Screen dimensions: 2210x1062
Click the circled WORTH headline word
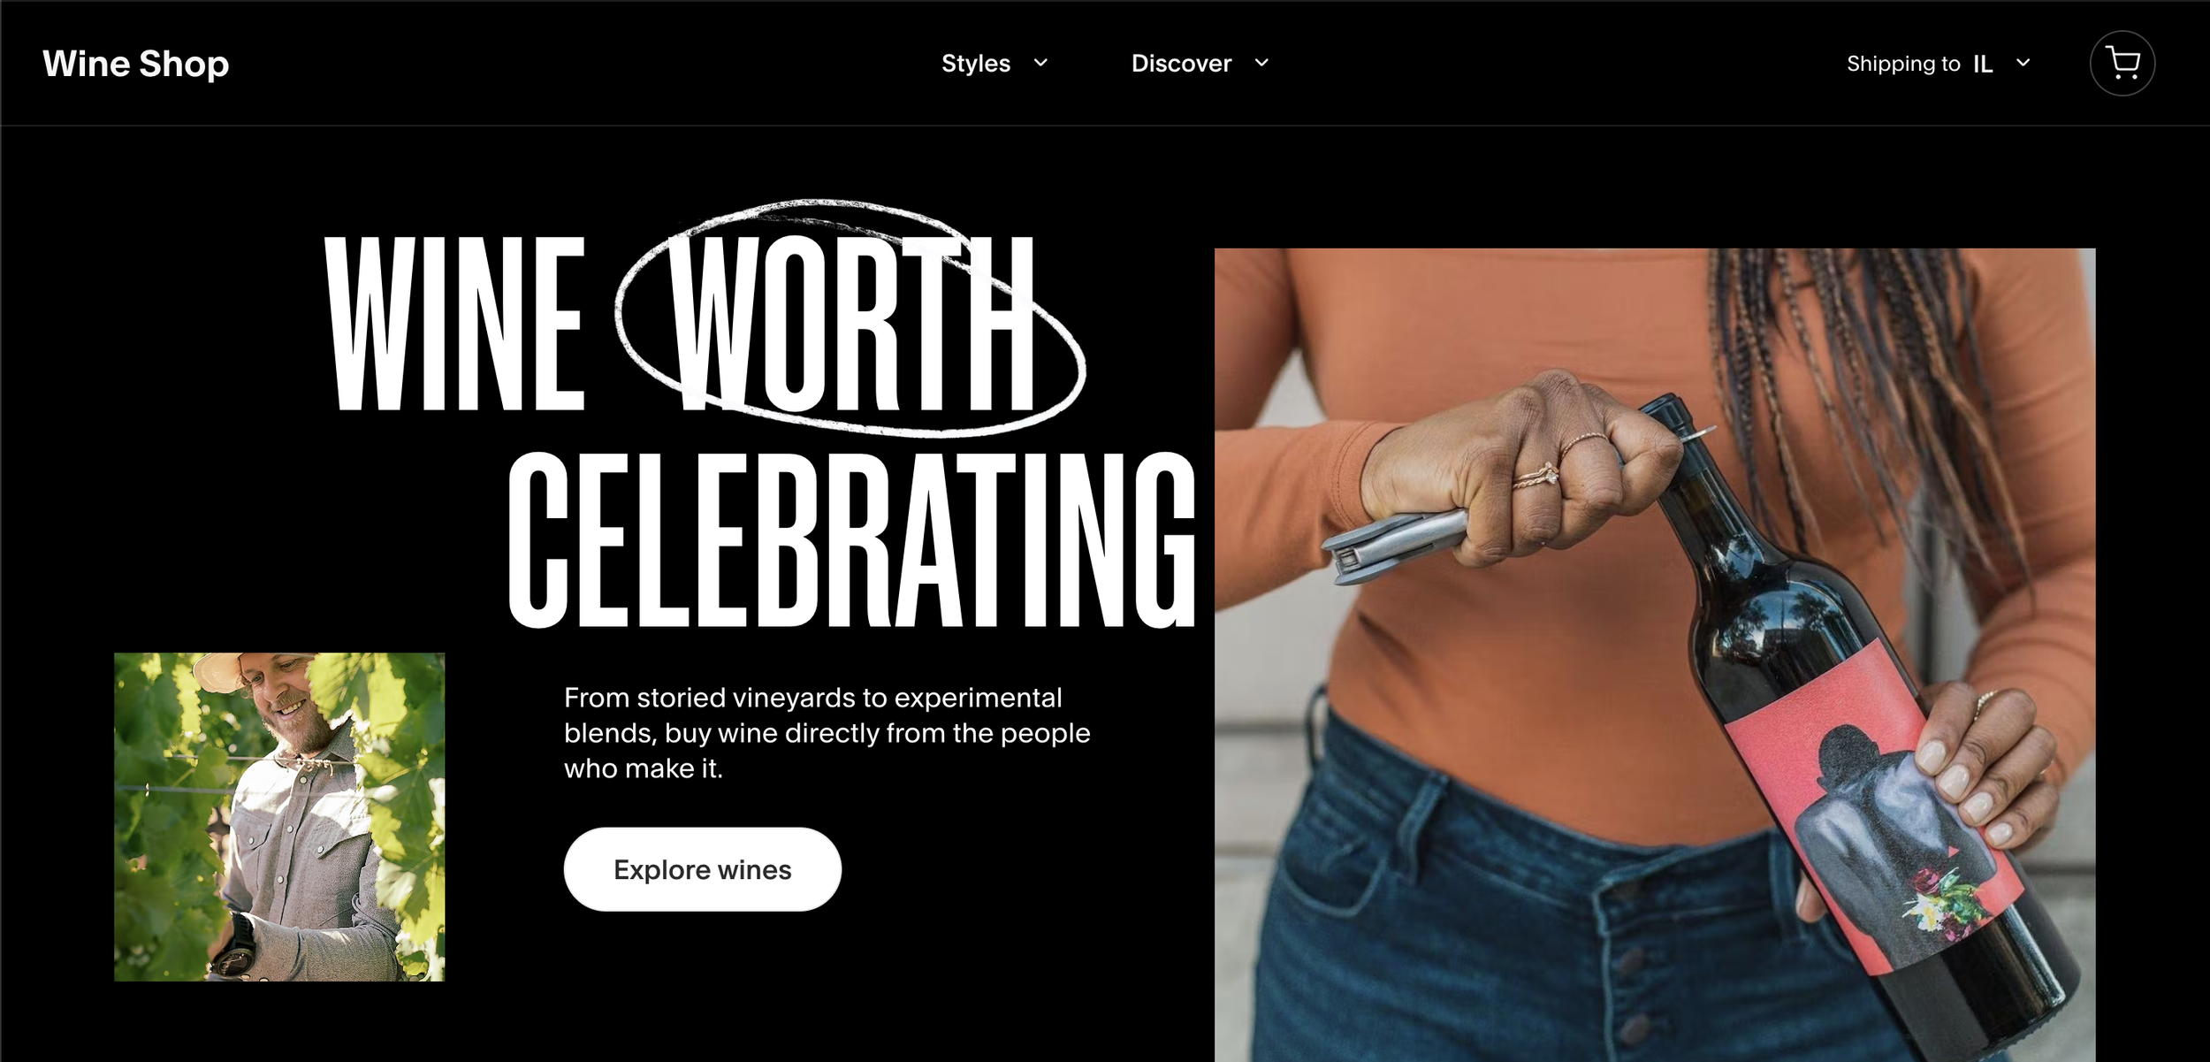(850, 323)
